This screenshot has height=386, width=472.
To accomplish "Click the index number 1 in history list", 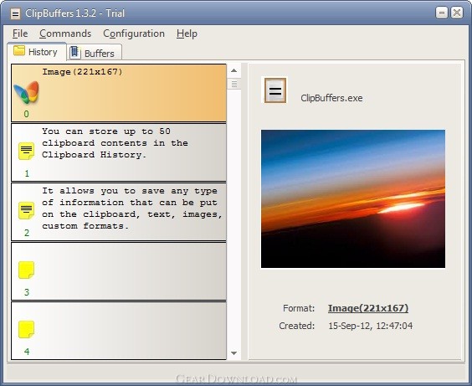I will click(27, 173).
